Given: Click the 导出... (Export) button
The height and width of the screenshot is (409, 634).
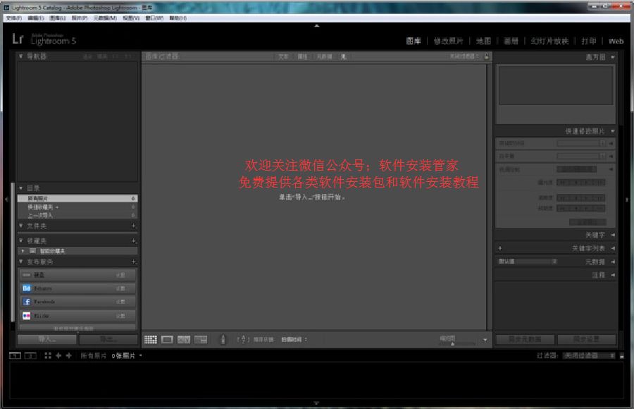Looking at the screenshot, I should [x=108, y=340].
